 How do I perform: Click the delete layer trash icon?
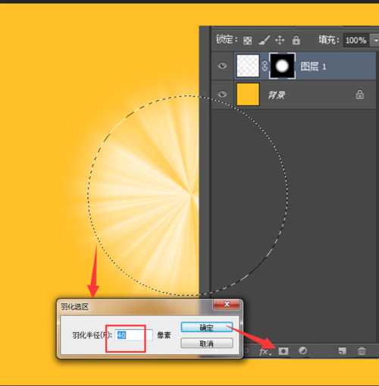[362, 351]
